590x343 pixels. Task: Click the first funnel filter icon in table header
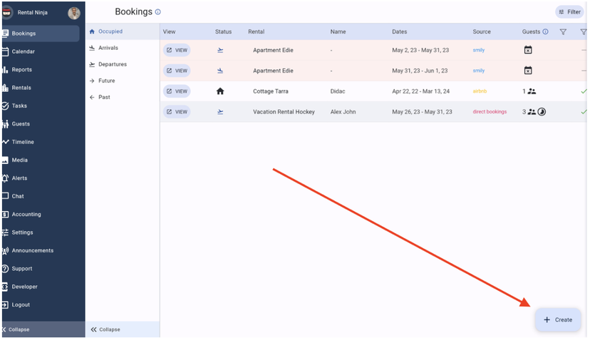tap(563, 32)
